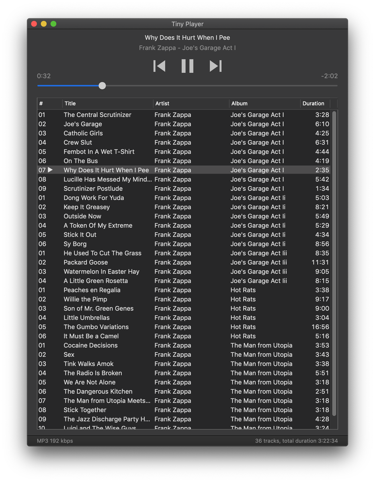Sort by track number column header
The height and width of the screenshot is (482, 375).
point(50,104)
